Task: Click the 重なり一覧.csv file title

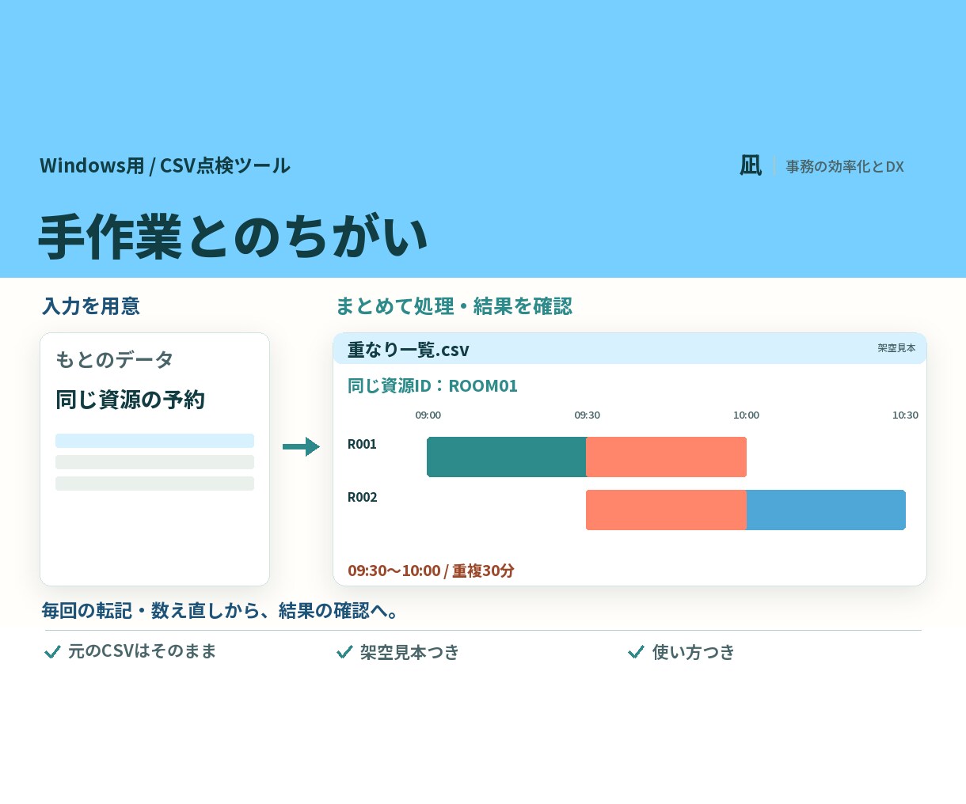Action: point(409,350)
